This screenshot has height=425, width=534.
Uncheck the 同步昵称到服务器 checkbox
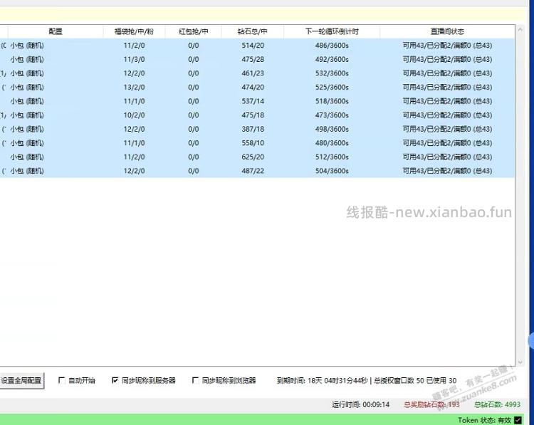pos(115,381)
